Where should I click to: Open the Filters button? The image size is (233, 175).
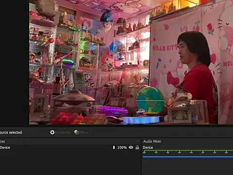pyautogui.click(x=81, y=132)
